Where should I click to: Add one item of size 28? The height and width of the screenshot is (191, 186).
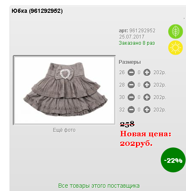click(x=147, y=85)
